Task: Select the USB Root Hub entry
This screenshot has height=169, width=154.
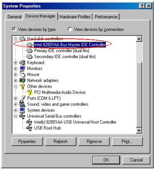Action: (x=48, y=128)
